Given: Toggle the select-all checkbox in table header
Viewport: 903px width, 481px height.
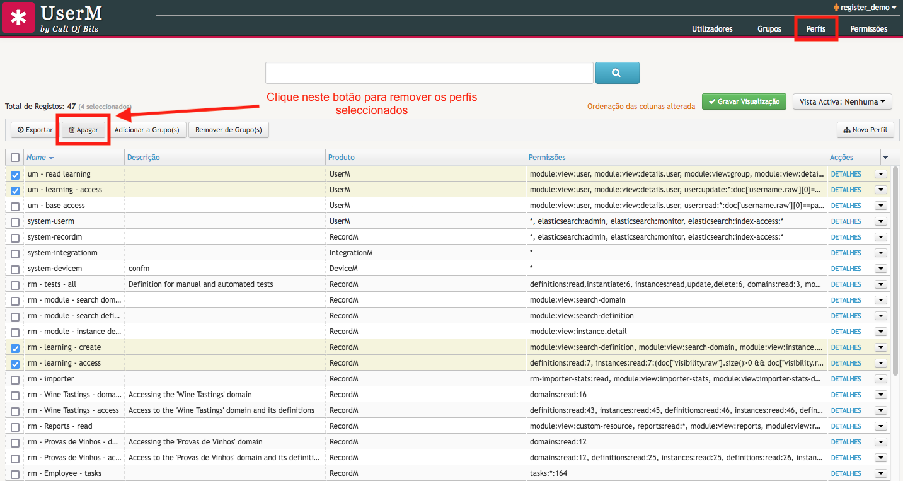Looking at the screenshot, I should coord(15,158).
